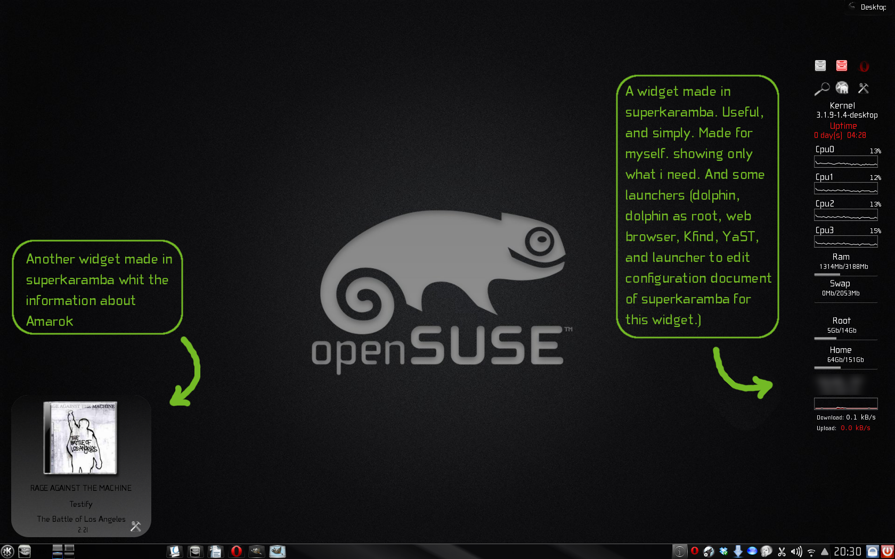
Task: Open YaST from the system monitor widget
Action: [x=842, y=87]
